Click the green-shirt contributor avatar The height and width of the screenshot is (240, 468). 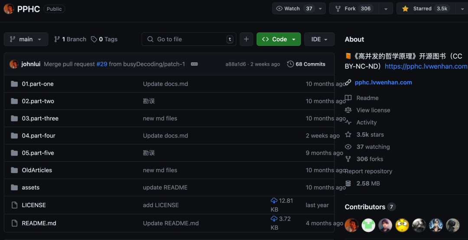pos(368,225)
